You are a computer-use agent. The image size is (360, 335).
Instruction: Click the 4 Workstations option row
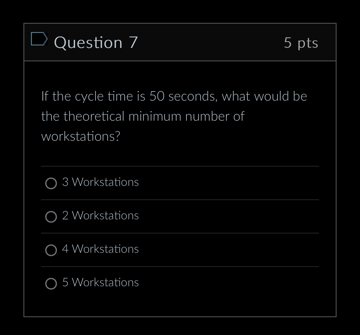(100, 249)
